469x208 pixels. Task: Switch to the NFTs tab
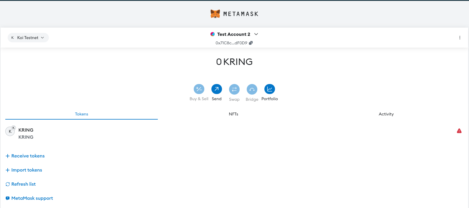pos(233,114)
